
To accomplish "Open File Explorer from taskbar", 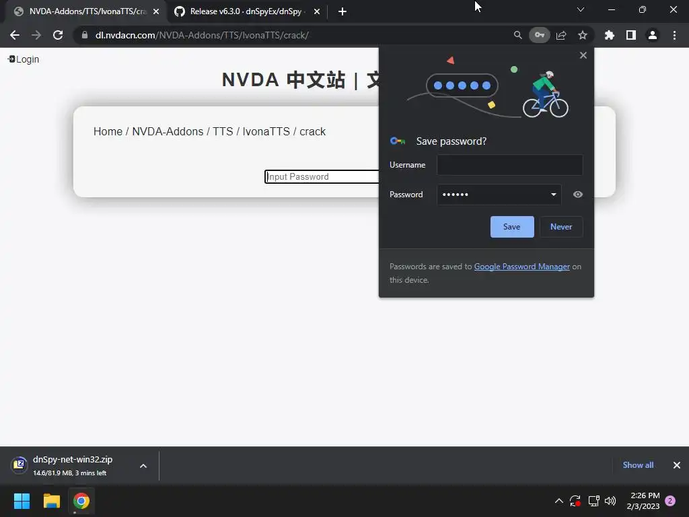I will pyautogui.click(x=51, y=501).
